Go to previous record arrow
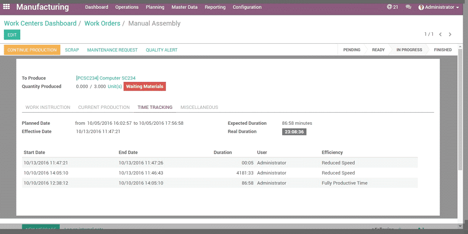The image size is (468, 234). (440, 35)
